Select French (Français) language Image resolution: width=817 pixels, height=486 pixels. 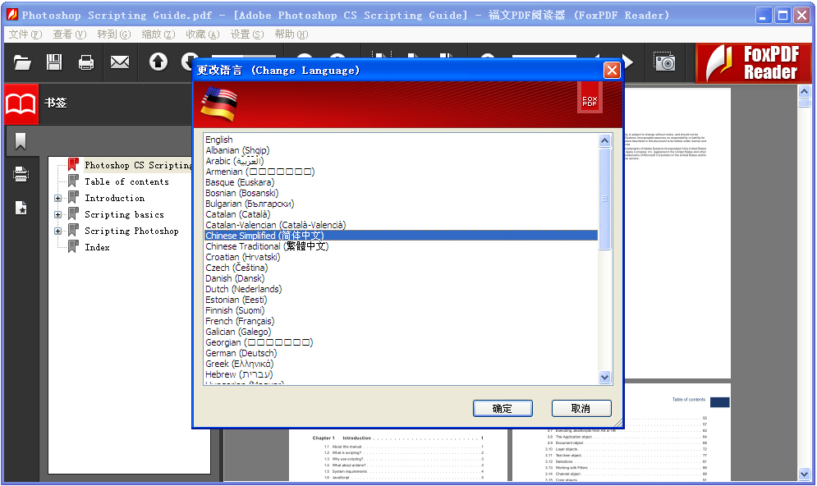[401, 321]
